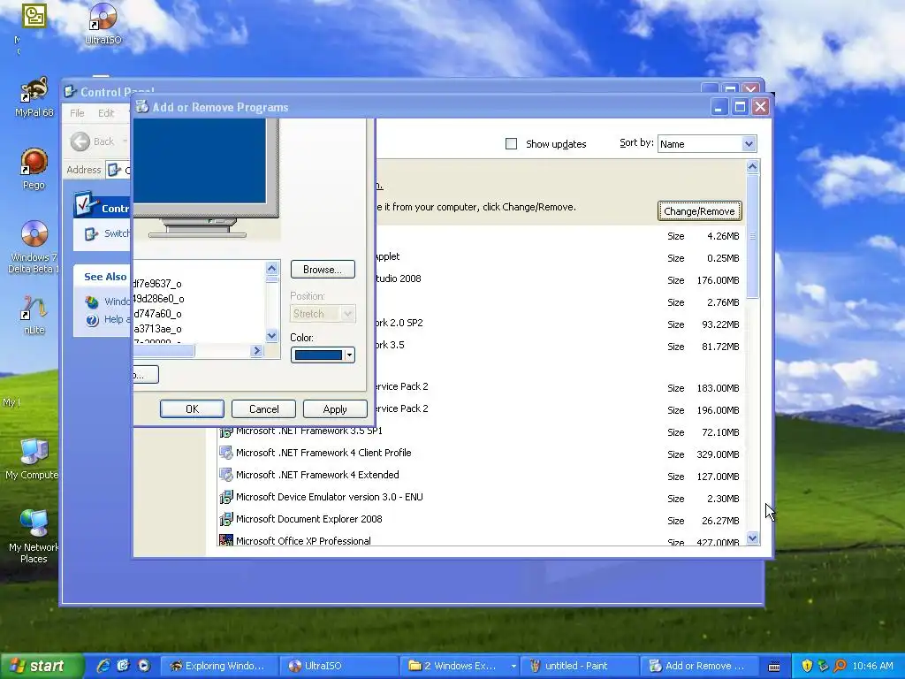Click the Switch link in Control Panel sidebar

[118, 233]
